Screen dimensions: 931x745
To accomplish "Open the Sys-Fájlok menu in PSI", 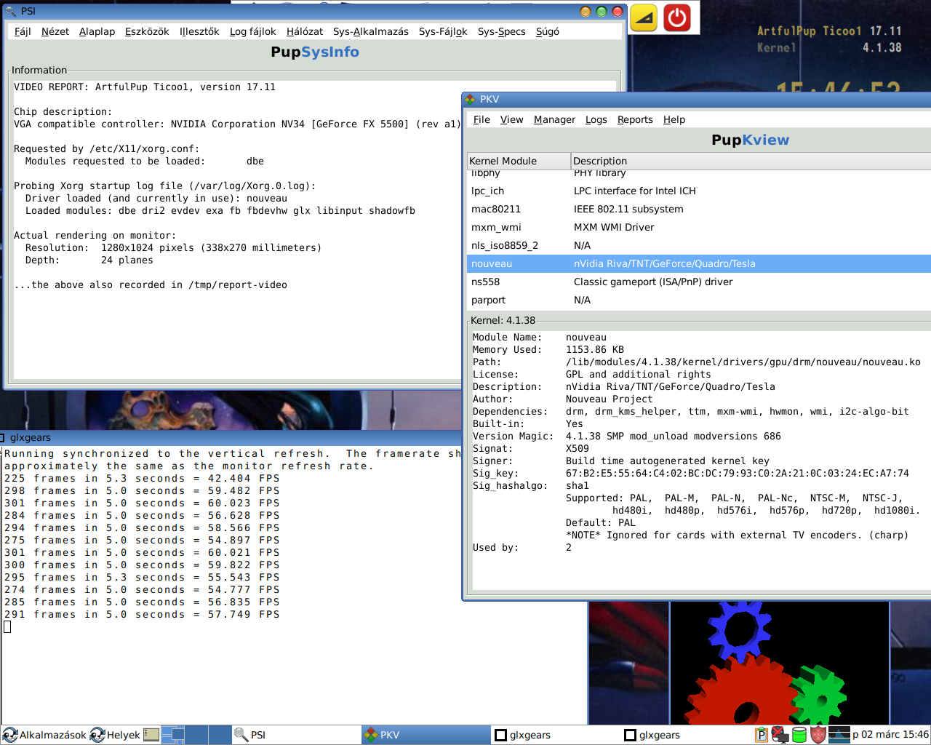I will (443, 31).
